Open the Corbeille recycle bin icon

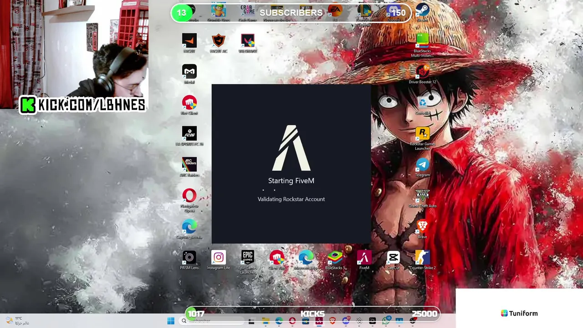423,105
